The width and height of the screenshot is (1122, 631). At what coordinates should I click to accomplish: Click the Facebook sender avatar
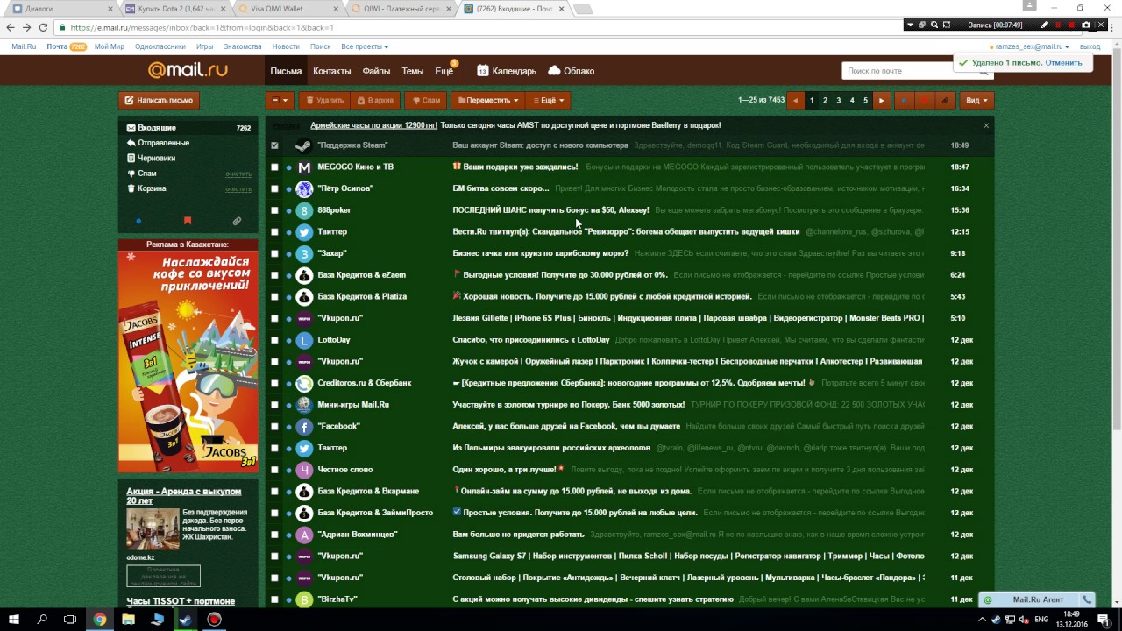pyautogui.click(x=304, y=426)
